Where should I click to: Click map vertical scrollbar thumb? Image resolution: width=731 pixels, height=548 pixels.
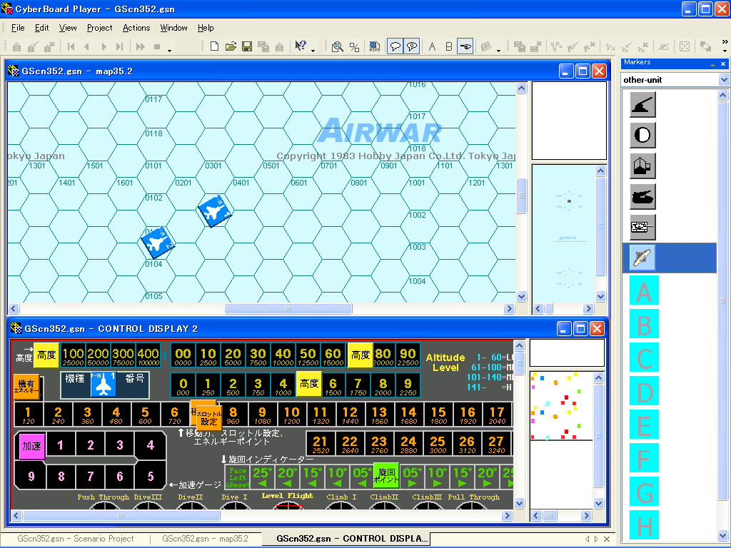[521, 196]
